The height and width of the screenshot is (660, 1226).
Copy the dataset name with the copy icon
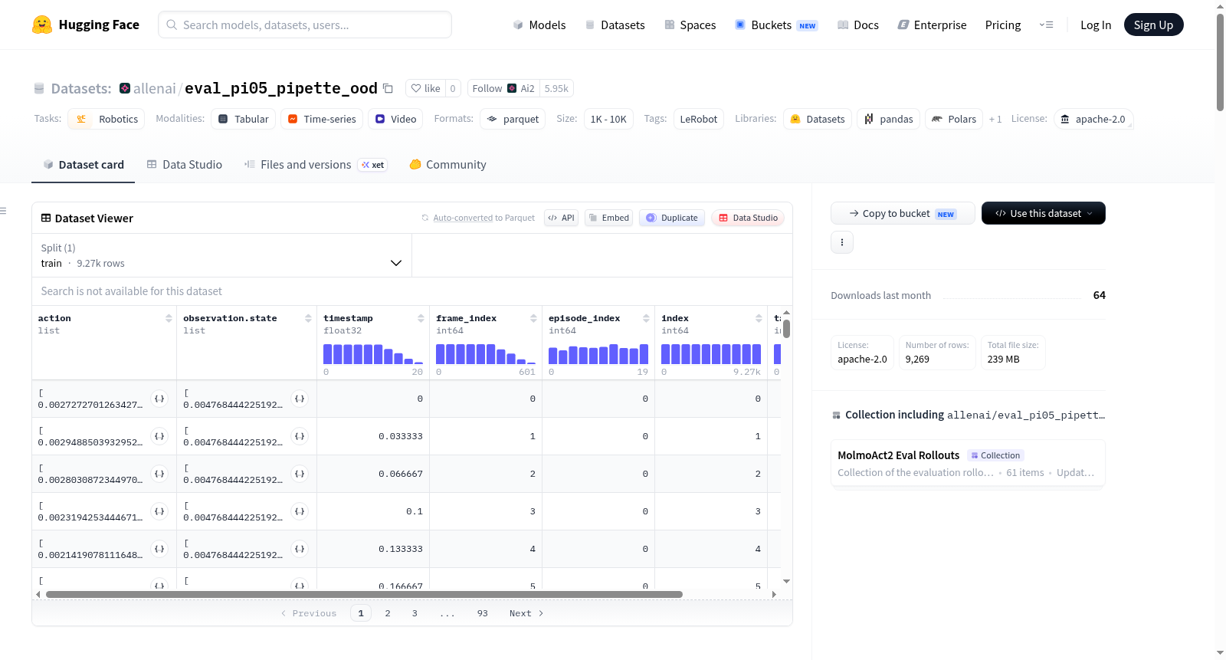(388, 88)
